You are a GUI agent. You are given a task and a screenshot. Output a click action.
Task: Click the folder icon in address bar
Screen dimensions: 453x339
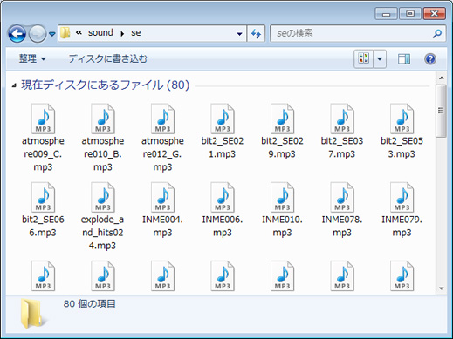click(x=65, y=33)
